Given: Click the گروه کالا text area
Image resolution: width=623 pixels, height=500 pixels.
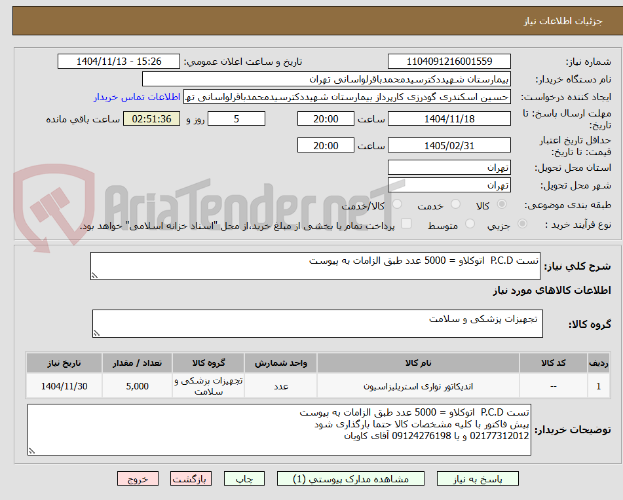Looking at the screenshot, I should pos(318,323).
